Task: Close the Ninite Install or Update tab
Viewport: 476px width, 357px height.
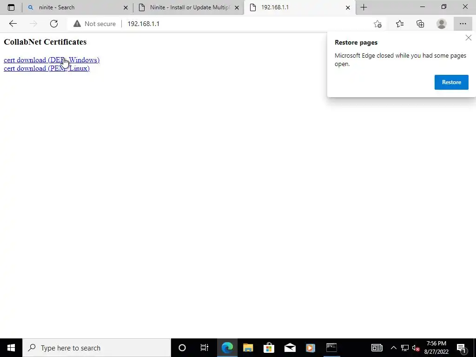Action: (x=237, y=7)
